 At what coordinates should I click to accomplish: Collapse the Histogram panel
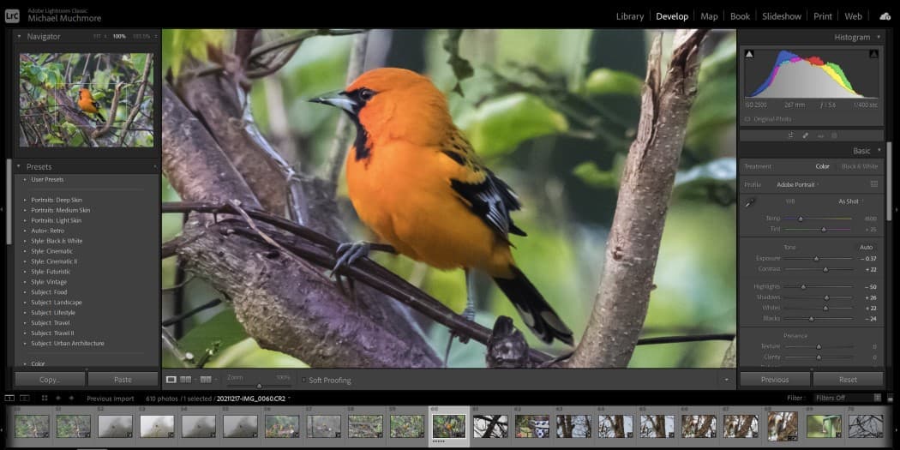tap(878, 37)
